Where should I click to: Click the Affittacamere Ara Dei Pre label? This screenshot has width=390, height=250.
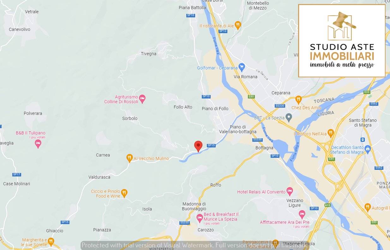click(285, 222)
